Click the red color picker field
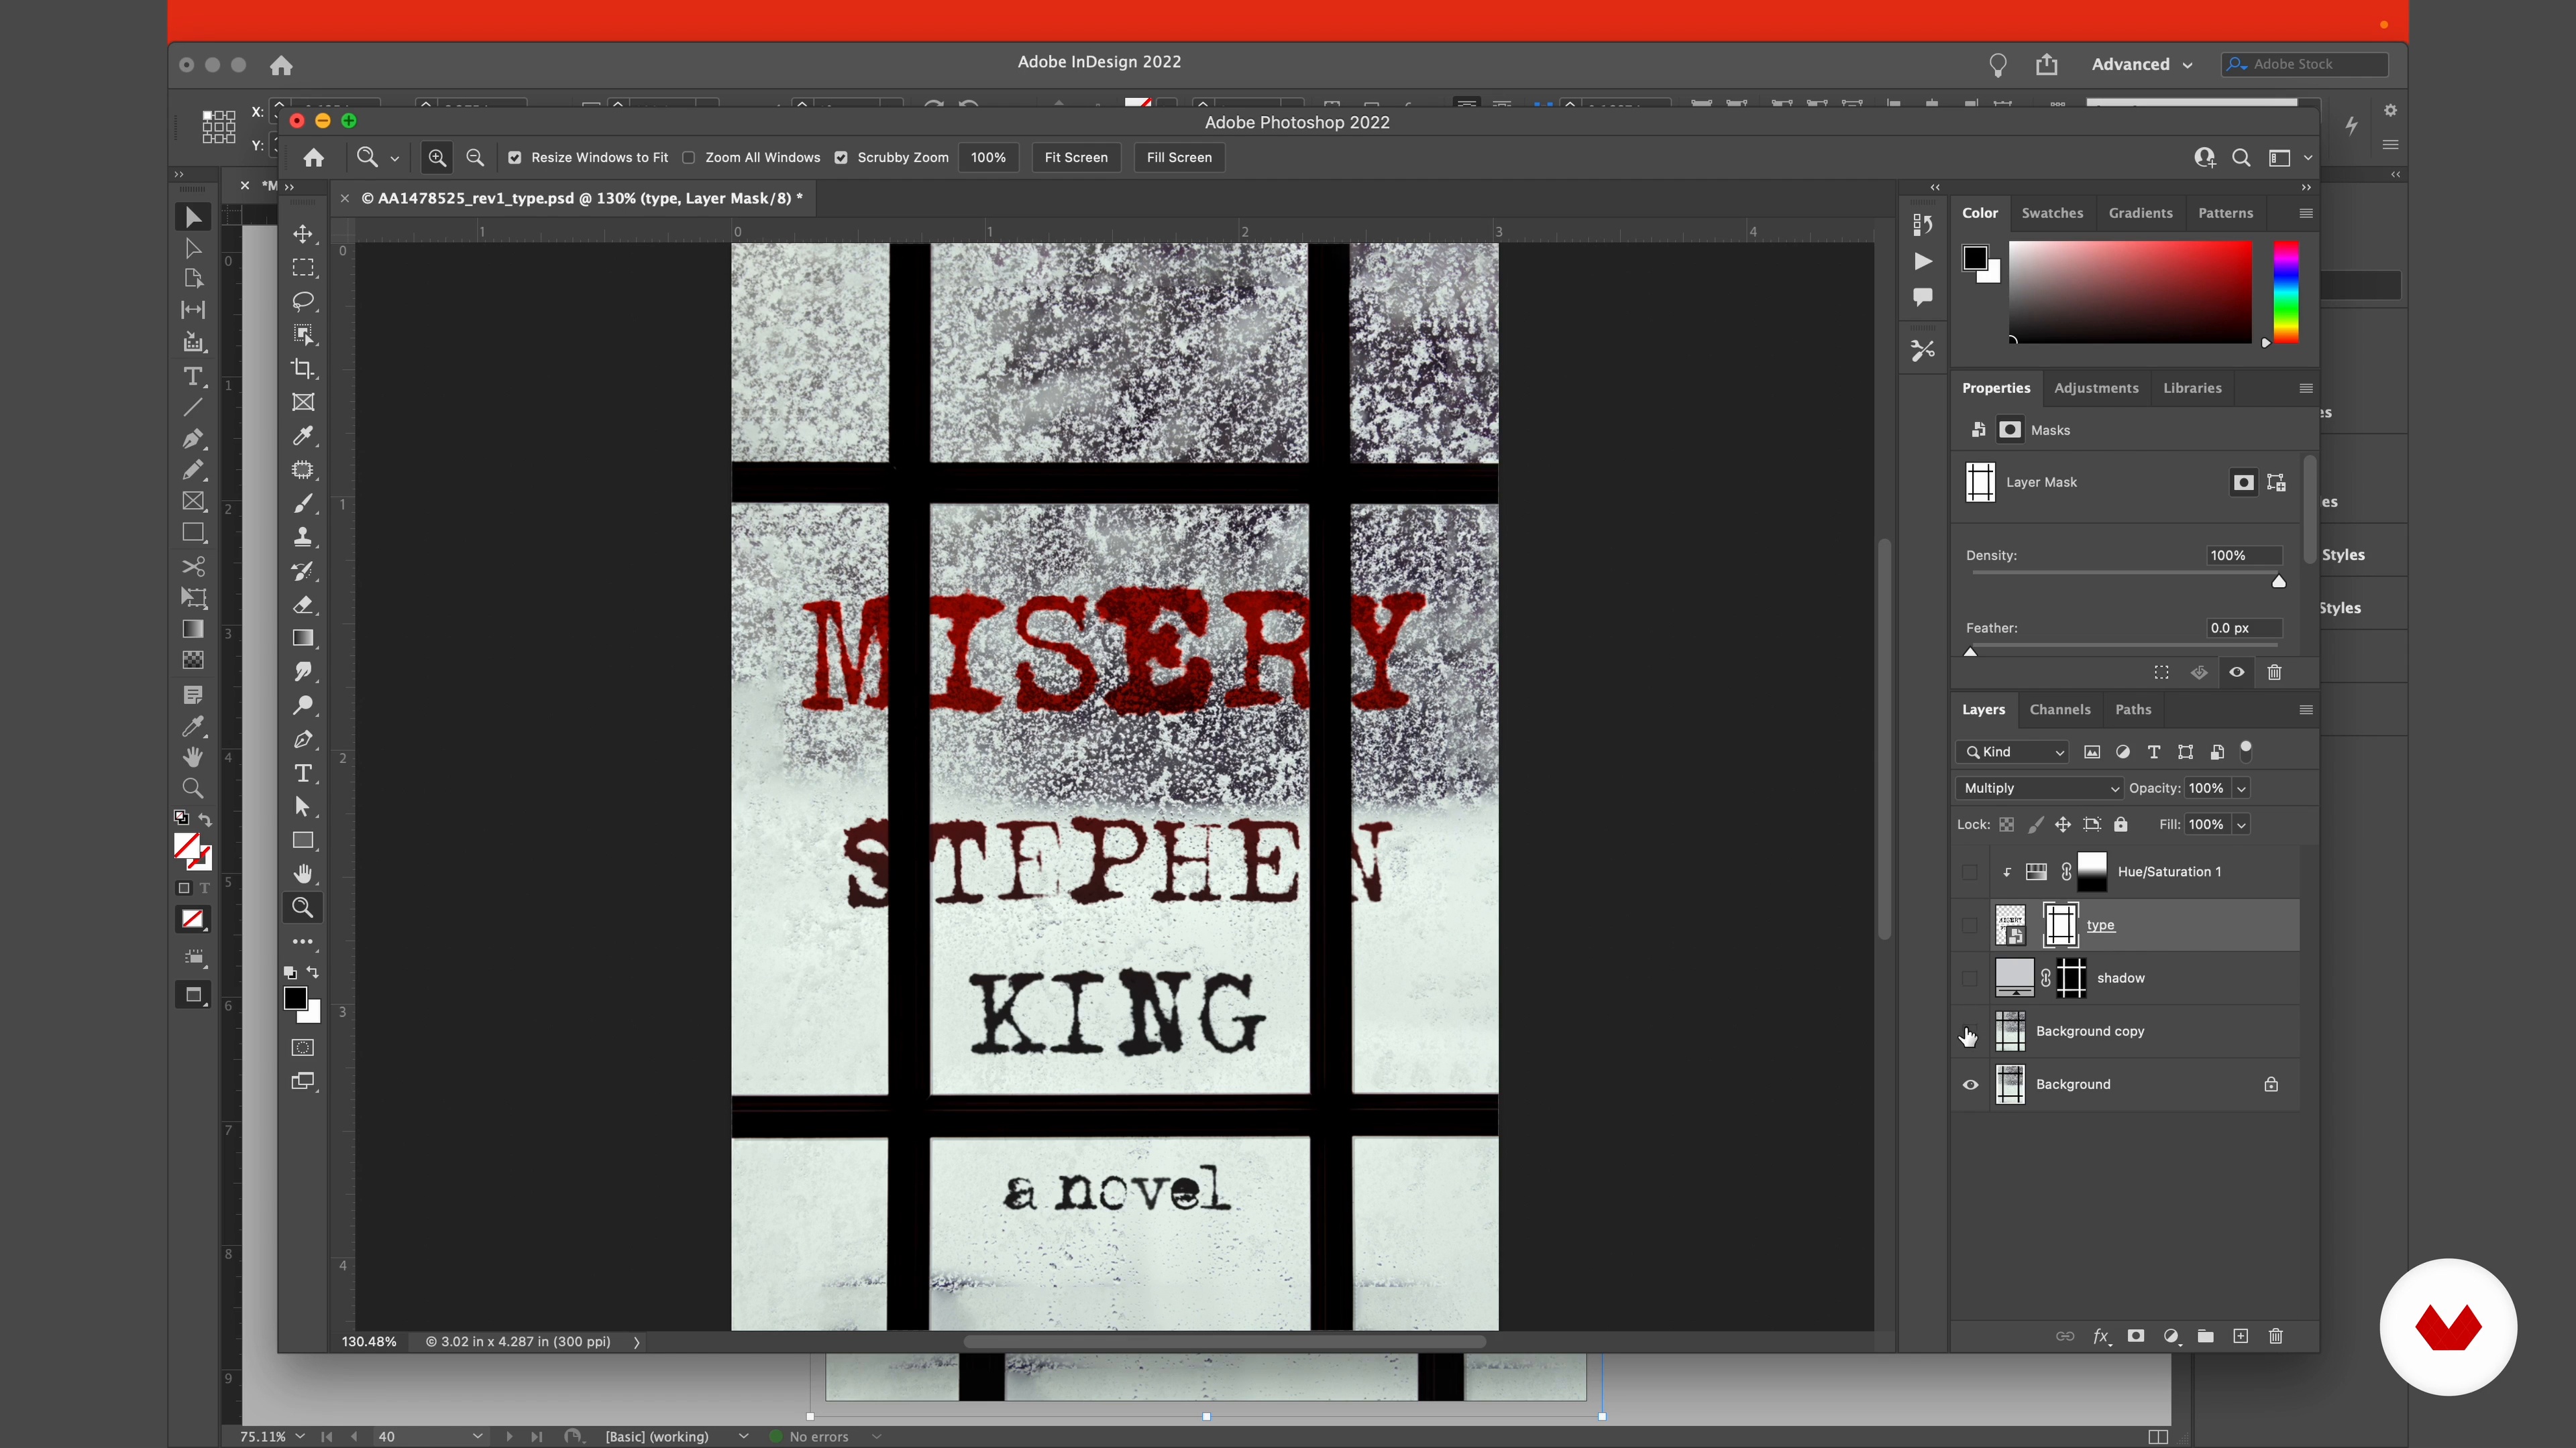The image size is (2576, 1448). click(2130, 292)
